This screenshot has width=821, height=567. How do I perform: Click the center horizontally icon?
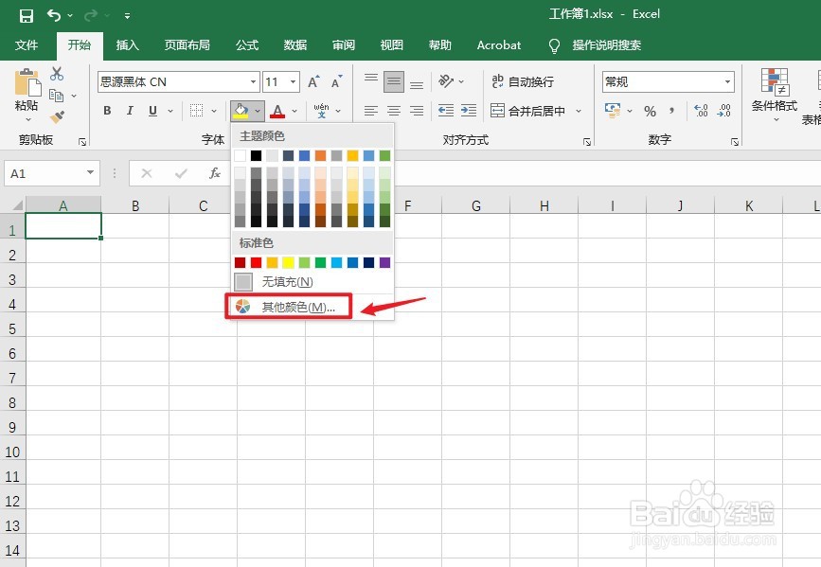394,111
